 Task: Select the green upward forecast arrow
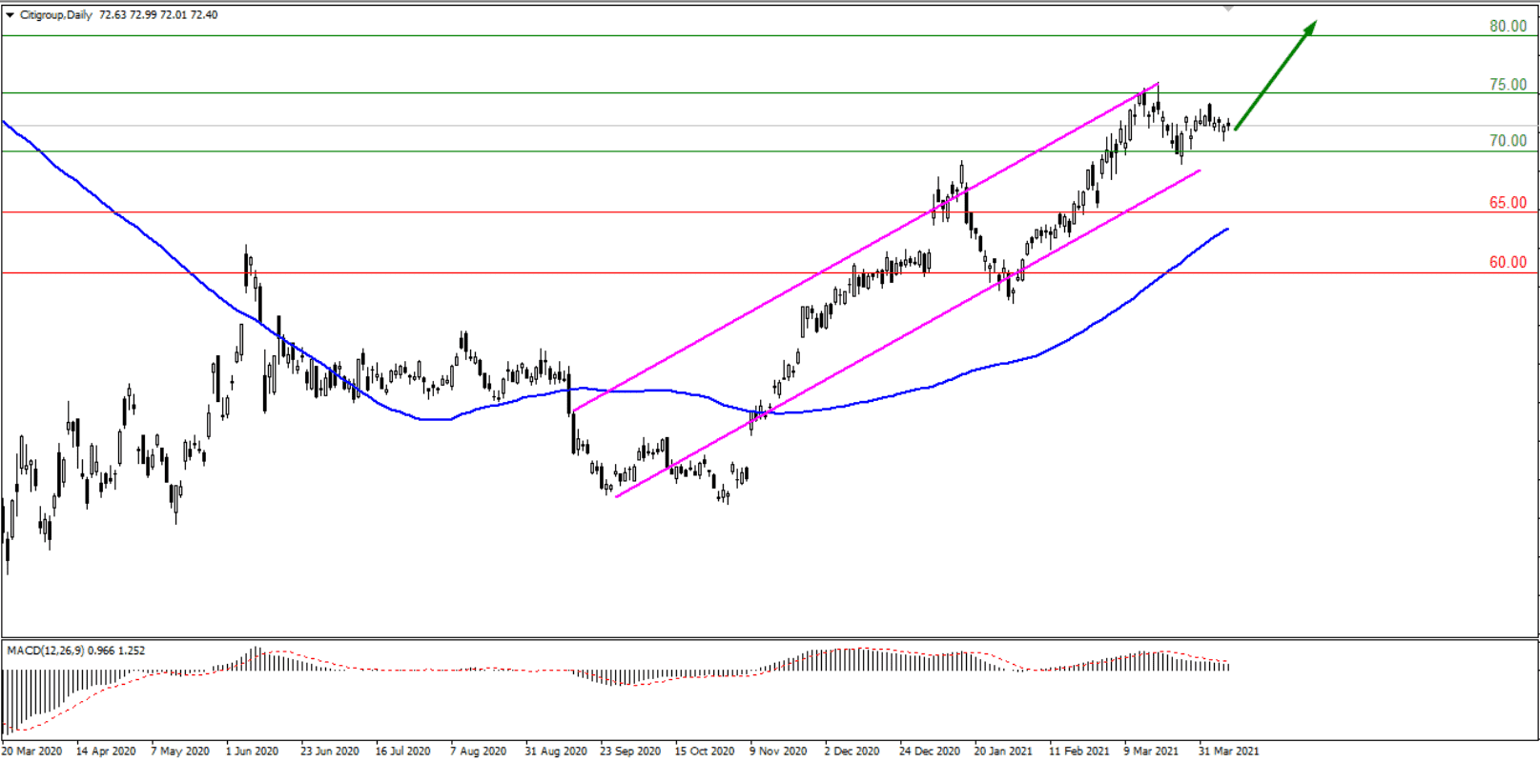[1276, 74]
